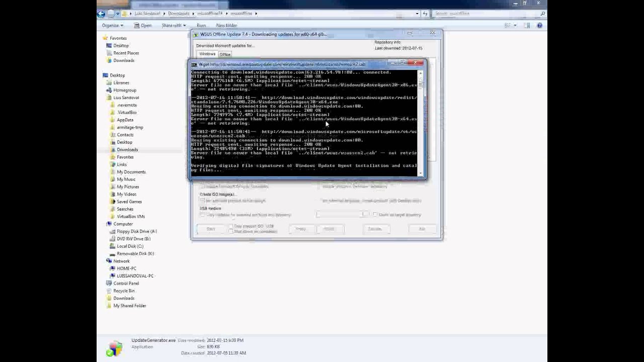Image resolution: width=644 pixels, height=362 pixels.
Task: Toggle Clean up target directory checkbox
Action: [x=375, y=215]
